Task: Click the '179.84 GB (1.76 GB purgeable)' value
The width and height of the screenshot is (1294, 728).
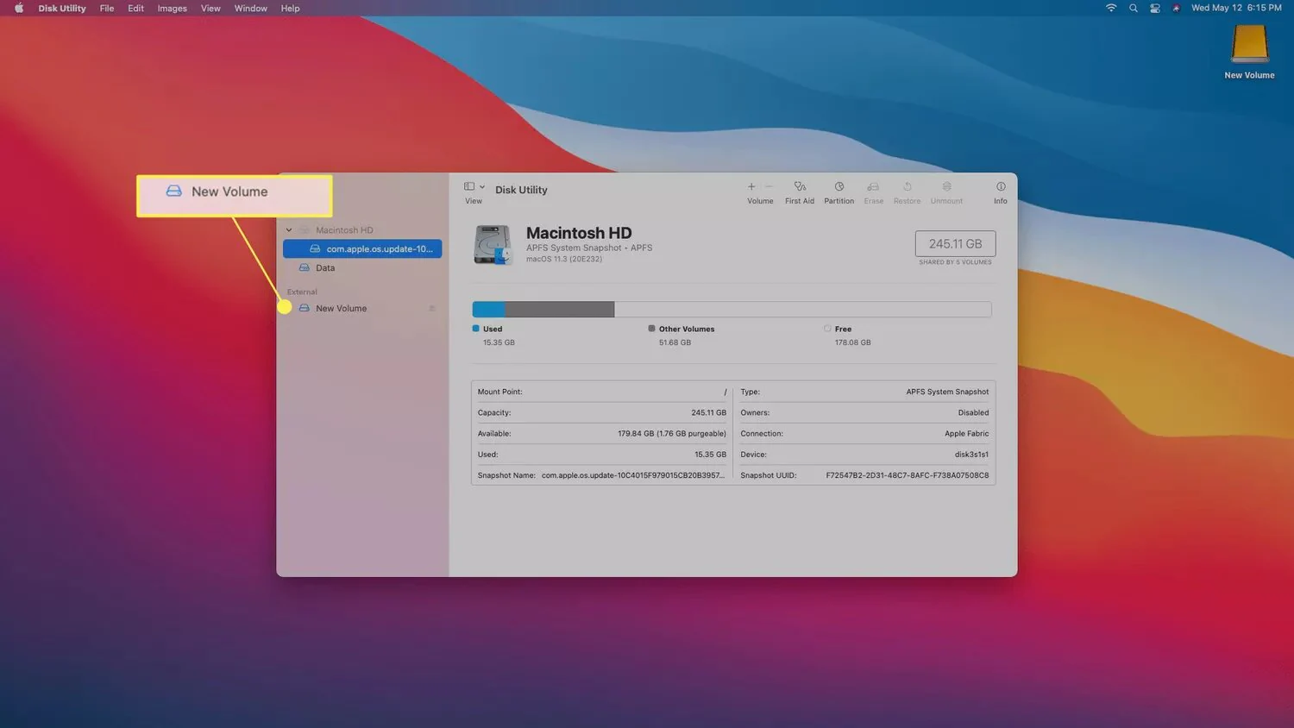Action: coord(672,434)
